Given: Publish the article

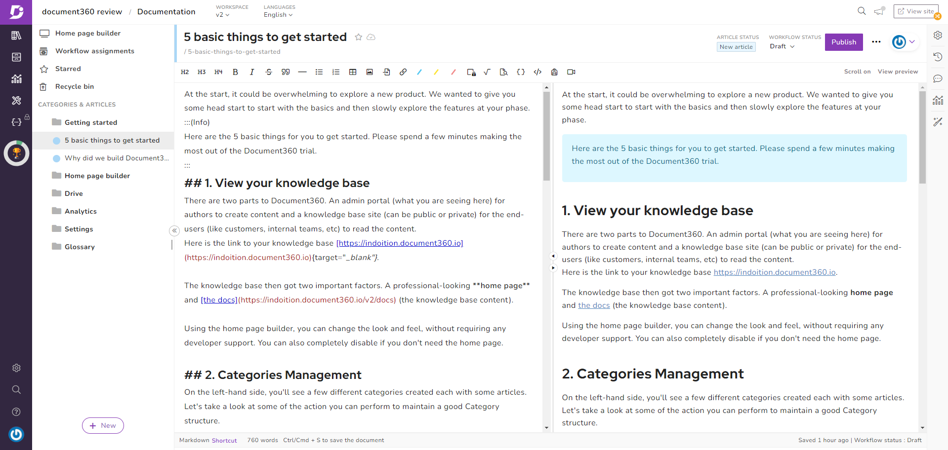Looking at the screenshot, I should [x=844, y=42].
